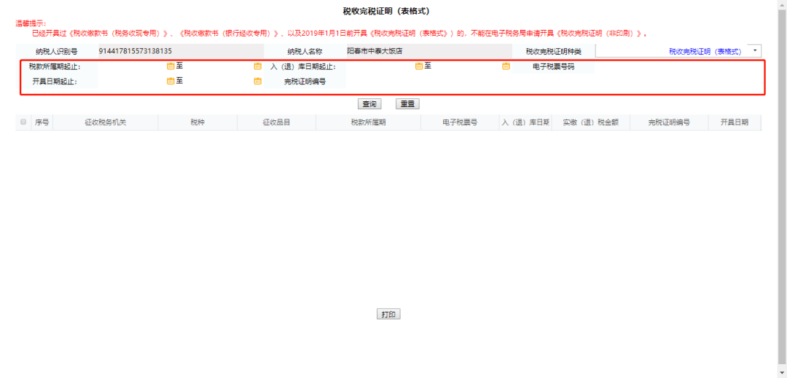Sort by 征收税务机关 column header
787x378 pixels.
[x=106, y=122]
